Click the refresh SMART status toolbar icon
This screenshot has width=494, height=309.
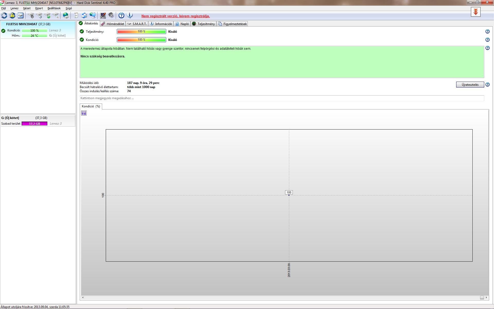pyautogui.click(x=4, y=16)
